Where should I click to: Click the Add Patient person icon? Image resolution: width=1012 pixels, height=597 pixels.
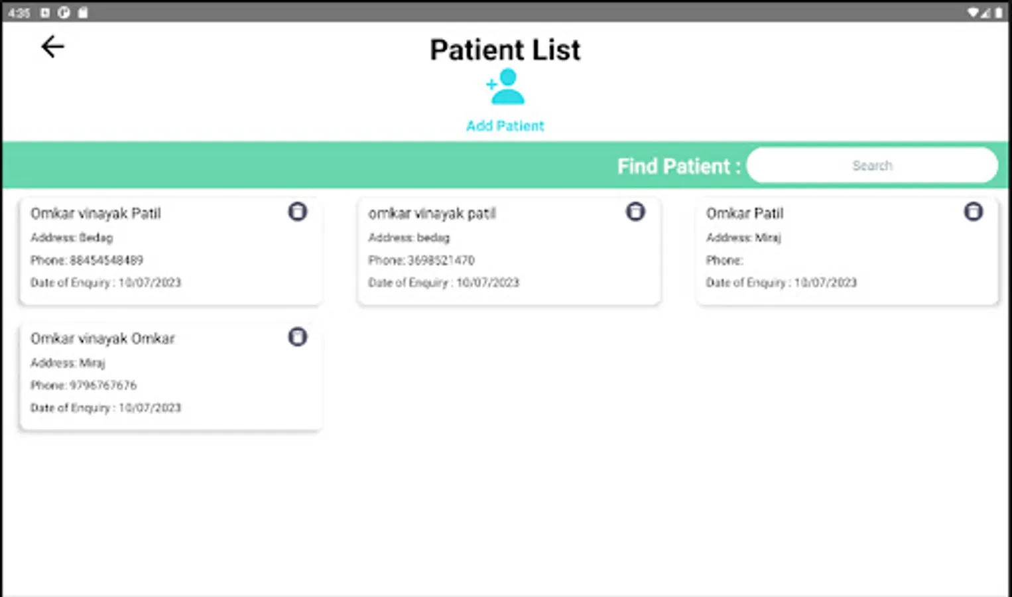507,88
